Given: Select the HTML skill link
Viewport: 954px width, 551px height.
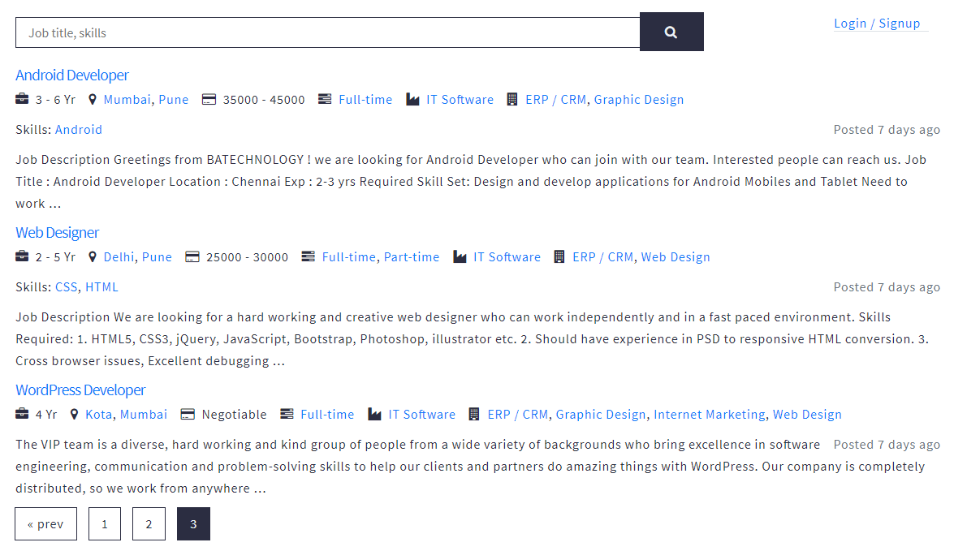Looking at the screenshot, I should coord(101,287).
